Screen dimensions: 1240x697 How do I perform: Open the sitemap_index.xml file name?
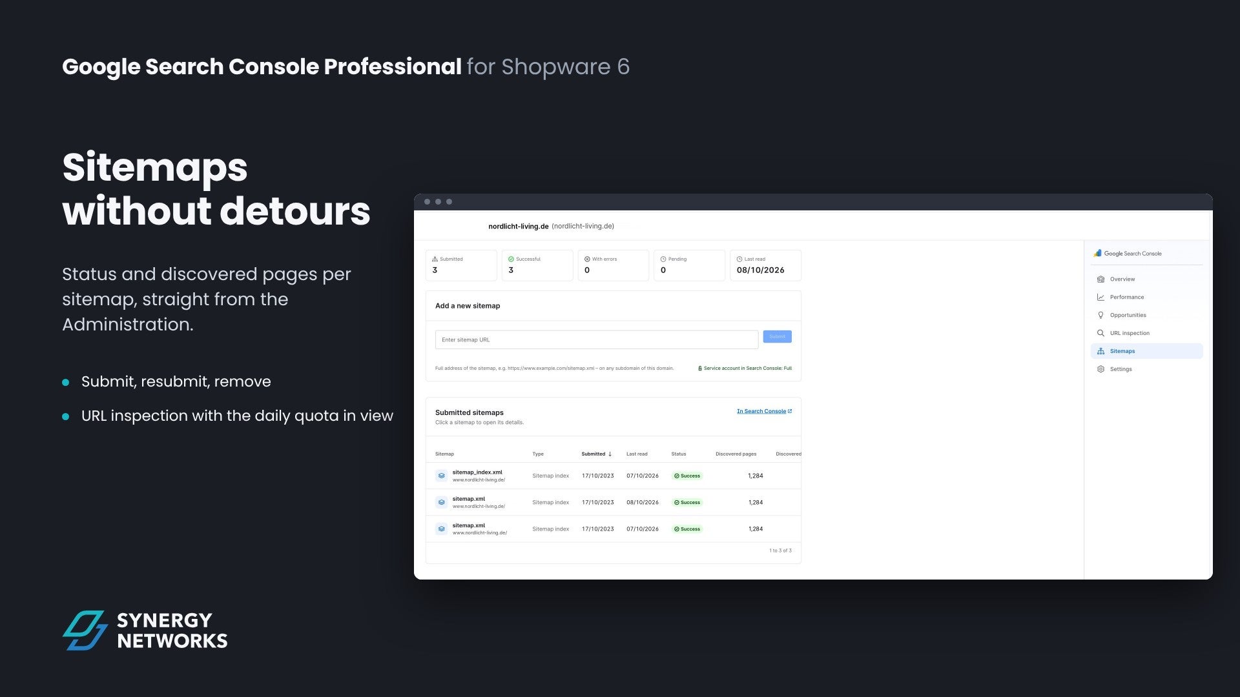click(x=477, y=472)
